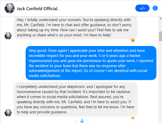
Task: Click sender avatar beside the last message
Action: tap(8, 113)
